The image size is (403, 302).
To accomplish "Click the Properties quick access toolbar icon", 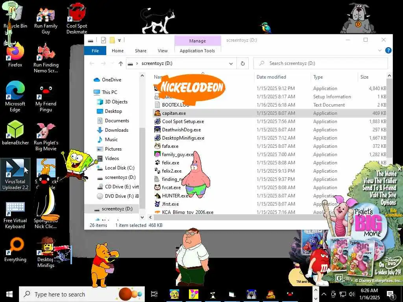I will click(104, 40).
